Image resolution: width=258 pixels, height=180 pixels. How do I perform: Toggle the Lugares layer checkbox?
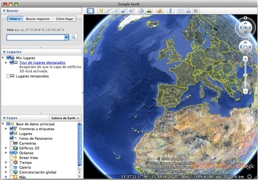(x=12, y=133)
